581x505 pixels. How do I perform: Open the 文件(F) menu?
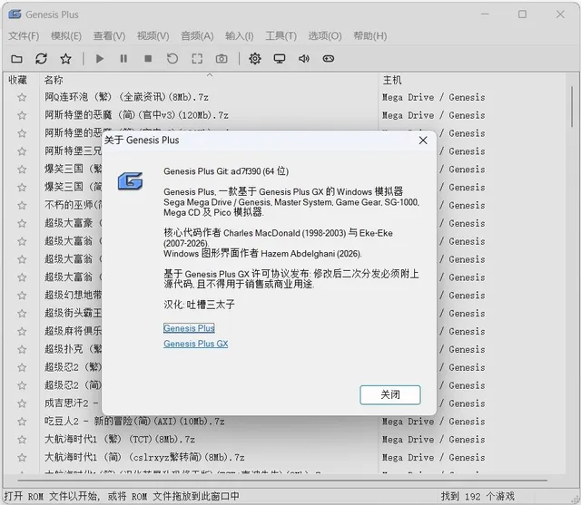[x=24, y=36]
